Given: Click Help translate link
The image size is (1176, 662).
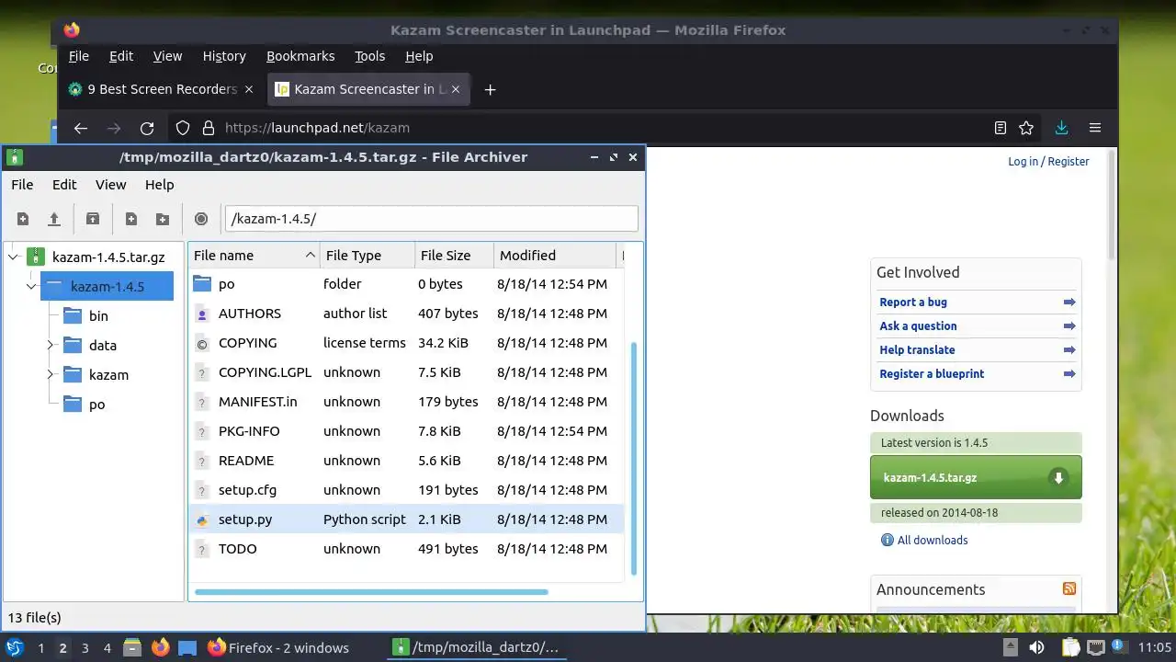Looking at the screenshot, I should (917, 349).
